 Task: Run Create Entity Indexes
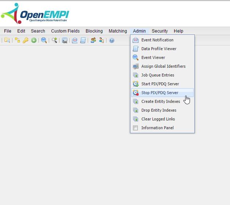(162, 101)
